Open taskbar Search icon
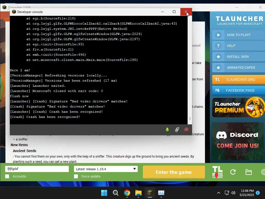Screen dimensions: 265x199 116,193
